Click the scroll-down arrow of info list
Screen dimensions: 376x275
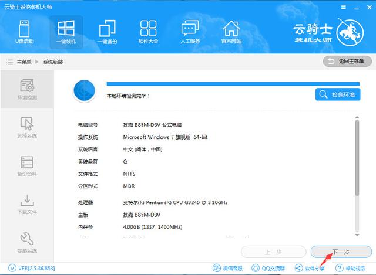click(357, 235)
